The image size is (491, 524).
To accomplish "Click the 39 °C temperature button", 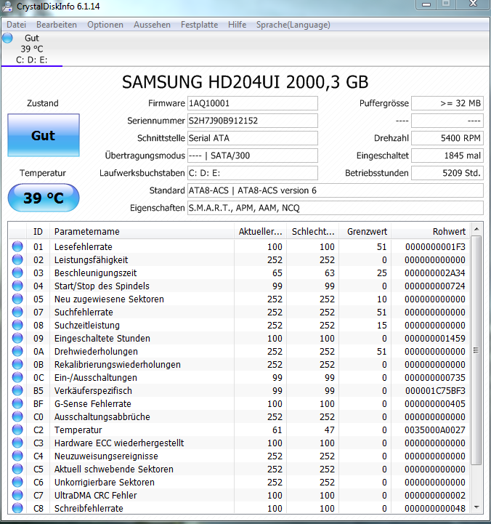I will click(x=44, y=198).
